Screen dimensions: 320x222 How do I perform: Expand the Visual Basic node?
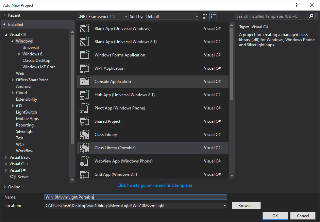point(6,157)
